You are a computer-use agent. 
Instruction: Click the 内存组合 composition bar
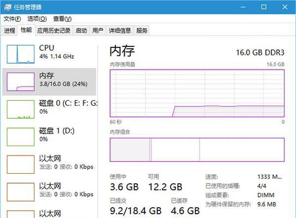197,150
